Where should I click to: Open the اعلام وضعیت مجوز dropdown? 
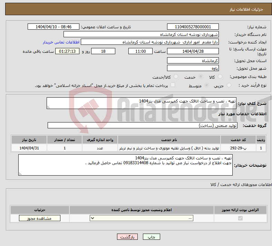pyautogui.click(x=142, y=218)
